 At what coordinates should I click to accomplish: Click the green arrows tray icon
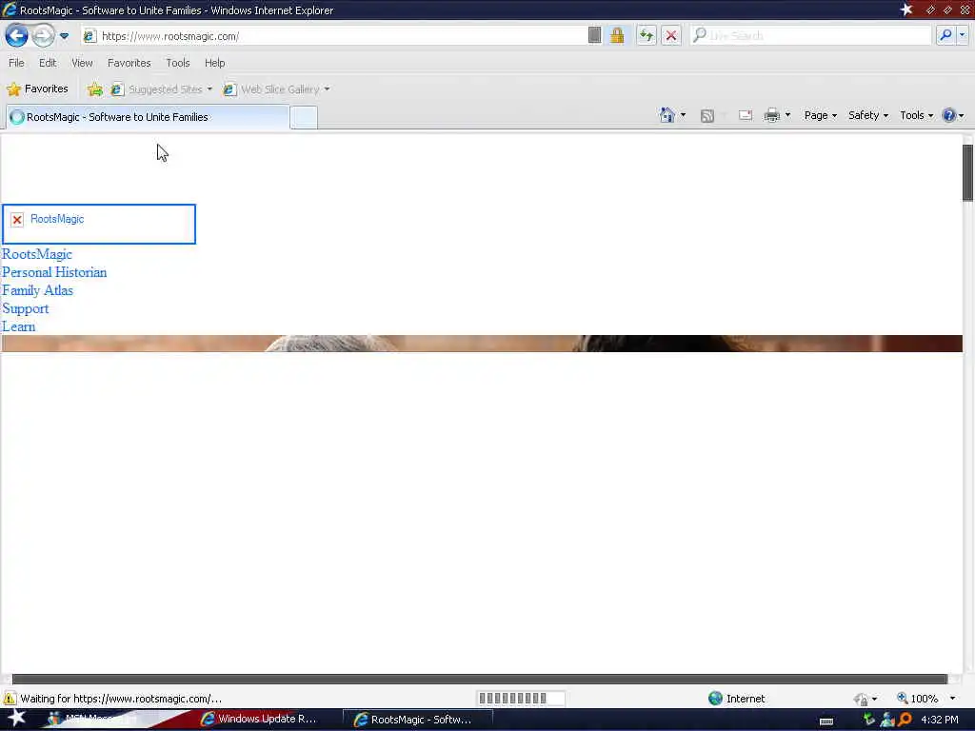(x=869, y=720)
